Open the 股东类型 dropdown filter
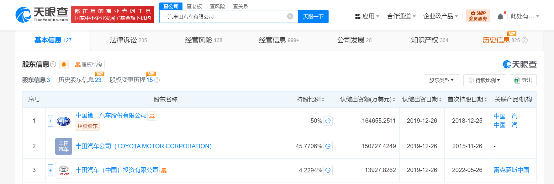Image resolution: width=554 pixels, height=184 pixels. click(x=441, y=80)
